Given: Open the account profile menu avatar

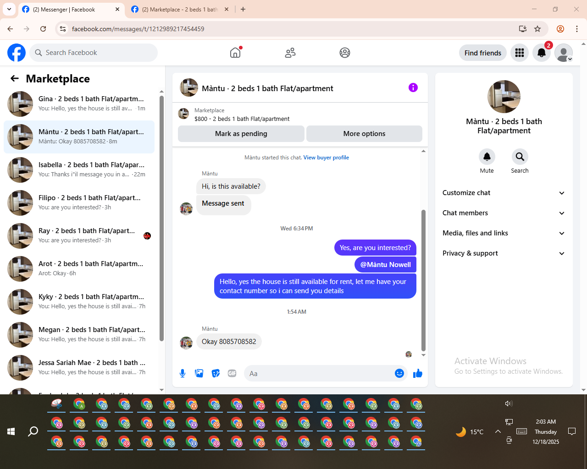Looking at the screenshot, I should 564,53.
